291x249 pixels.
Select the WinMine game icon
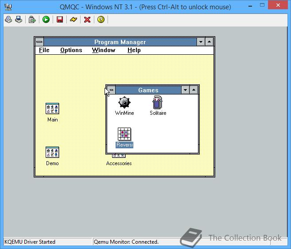[x=124, y=102]
